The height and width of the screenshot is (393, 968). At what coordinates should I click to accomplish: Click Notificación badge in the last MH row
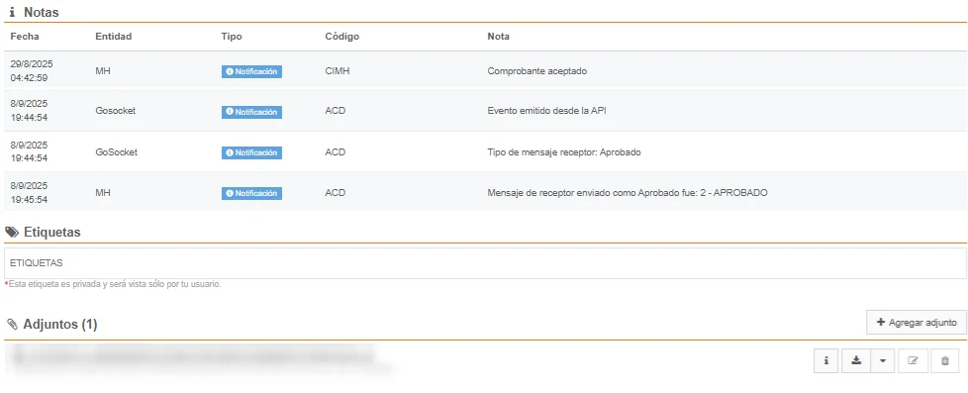[251, 193]
